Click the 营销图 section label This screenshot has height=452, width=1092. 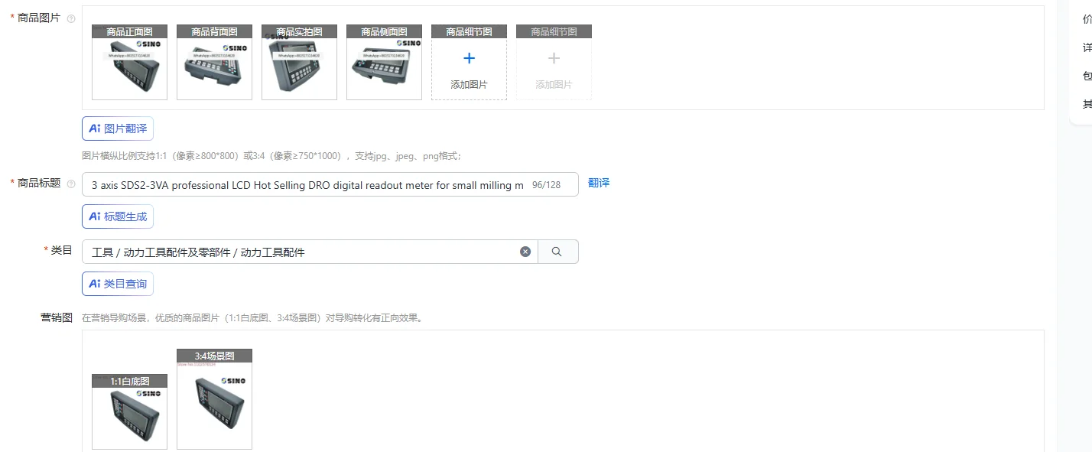tap(57, 317)
